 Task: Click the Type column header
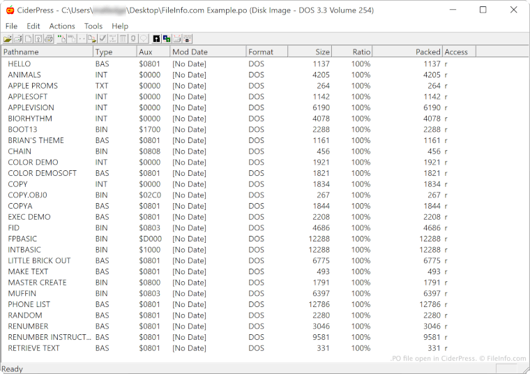(114, 52)
